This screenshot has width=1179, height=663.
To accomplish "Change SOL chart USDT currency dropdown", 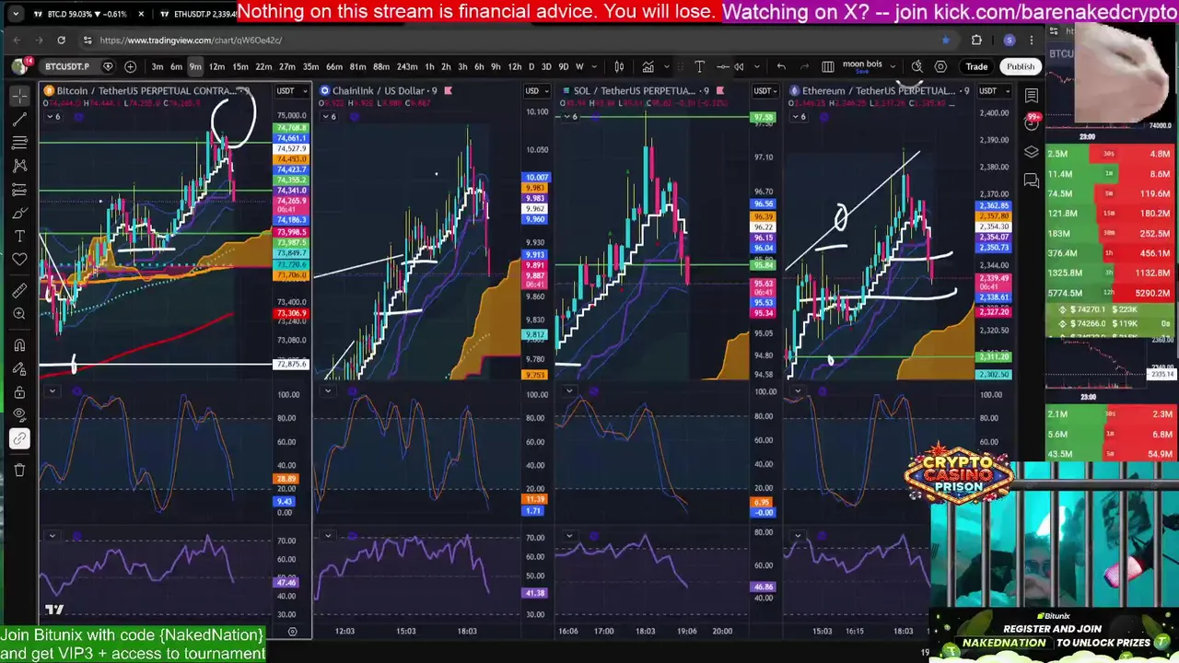I will coord(765,90).
